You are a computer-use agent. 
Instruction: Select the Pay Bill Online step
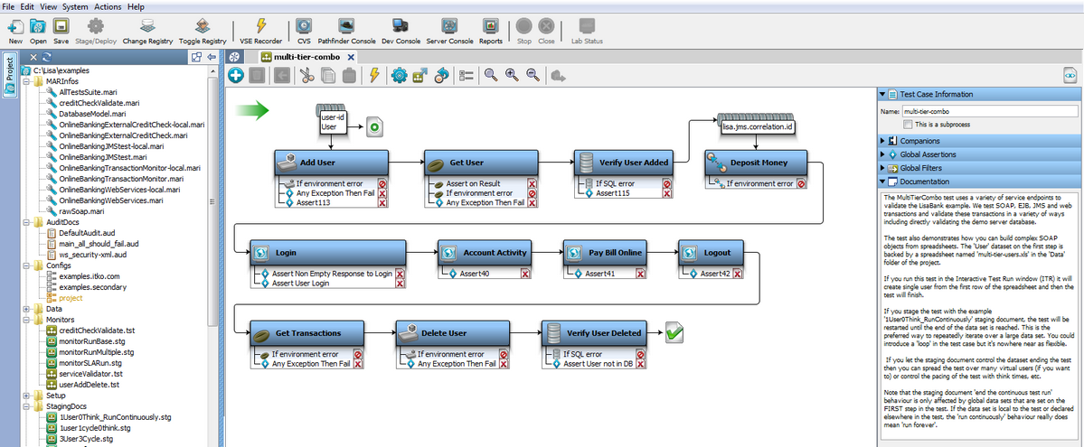tap(615, 253)
